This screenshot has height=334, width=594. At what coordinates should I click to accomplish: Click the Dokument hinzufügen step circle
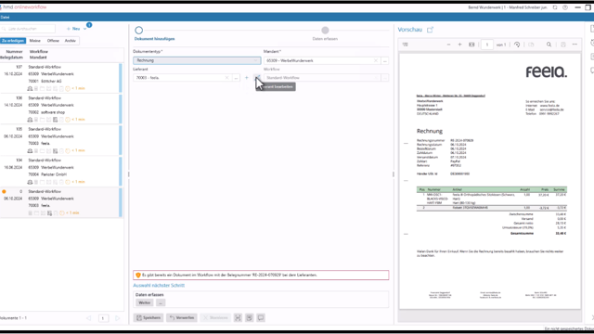click(x=139, y=31)
